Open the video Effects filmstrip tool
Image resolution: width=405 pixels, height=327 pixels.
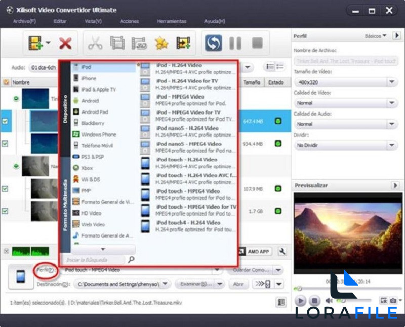tap(117, 43)
